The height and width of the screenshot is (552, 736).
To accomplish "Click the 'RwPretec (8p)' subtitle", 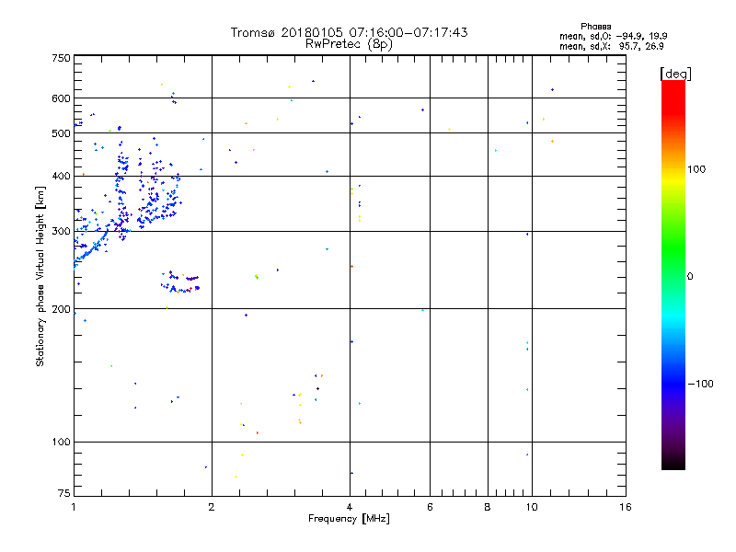I will point(349,44).
